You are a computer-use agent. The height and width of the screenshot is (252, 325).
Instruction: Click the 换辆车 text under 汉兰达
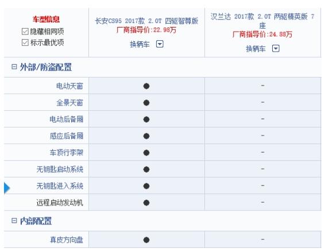tap(256, 49)
